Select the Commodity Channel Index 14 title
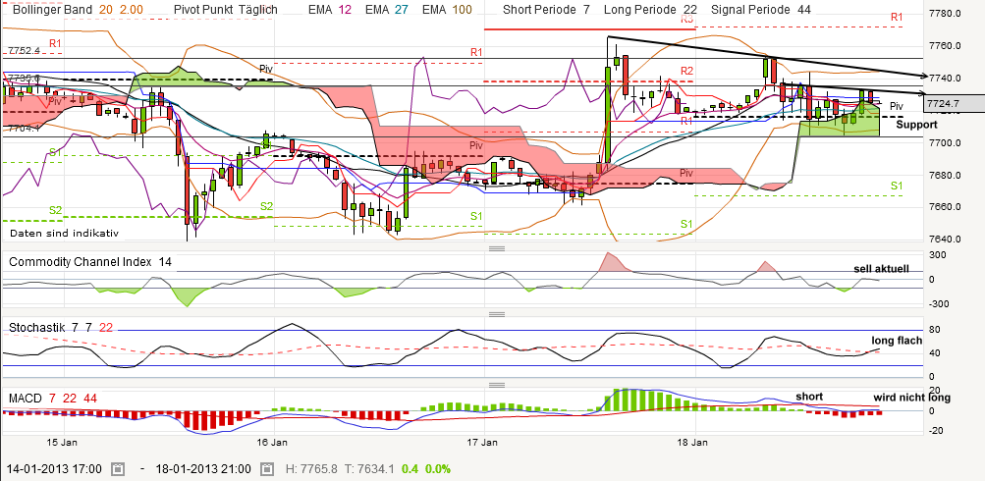The height and width of the screenshot is (481, 985). coord(89,262)
